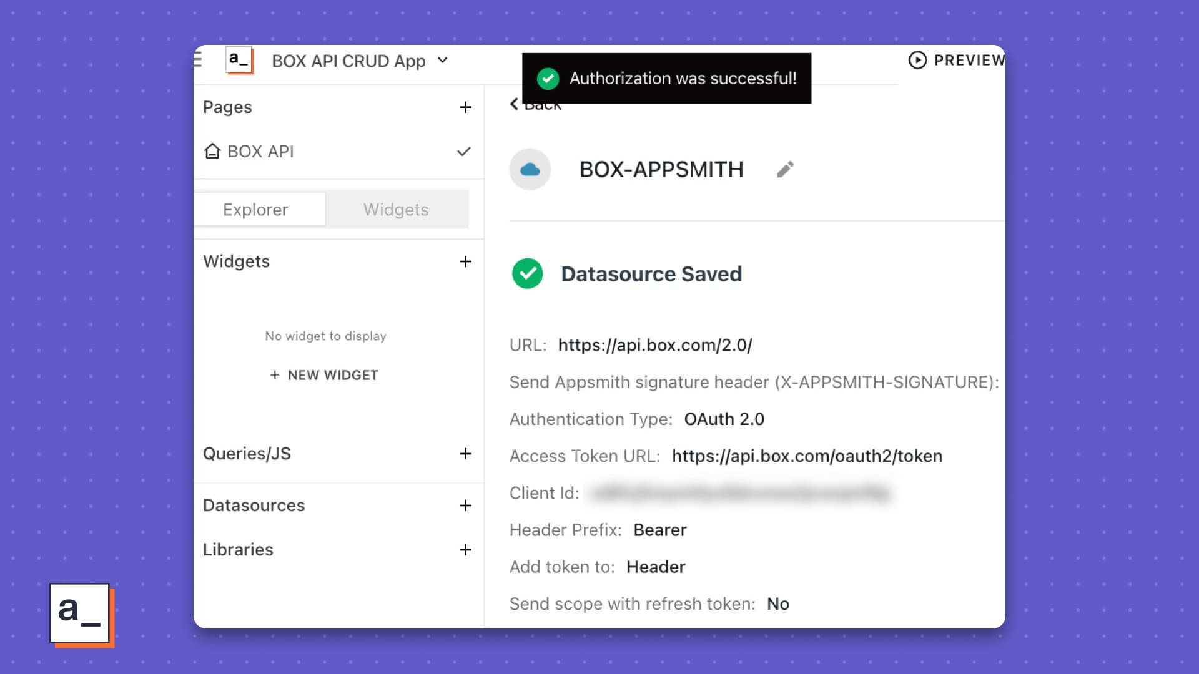Image resolution: width=1199 pixels, height=674 pixels.
Task: Expand the Pages section header
Action: pyautogui.click(x=227, y=107)
